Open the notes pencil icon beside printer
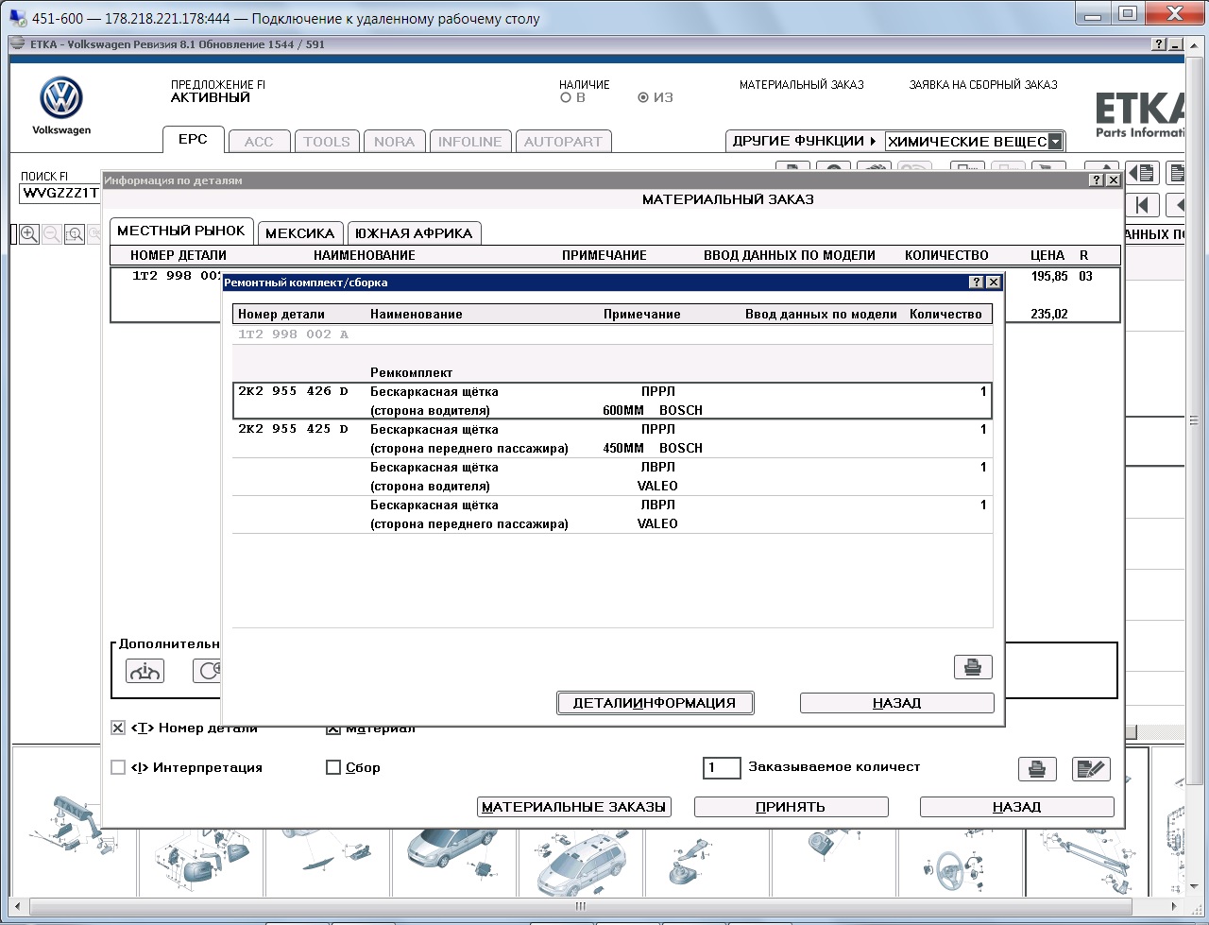Screen dimensions: 1209x925 1091,769
